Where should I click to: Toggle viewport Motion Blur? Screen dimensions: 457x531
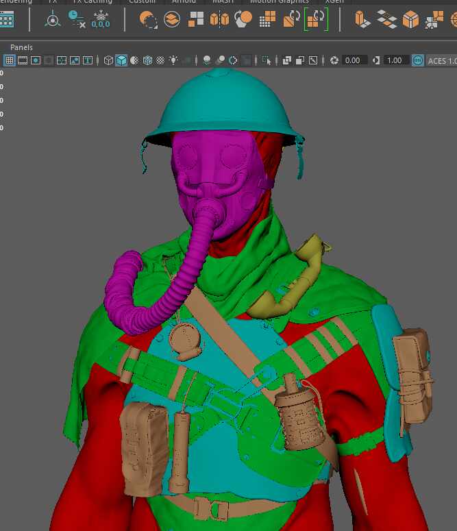pos(220,60)
